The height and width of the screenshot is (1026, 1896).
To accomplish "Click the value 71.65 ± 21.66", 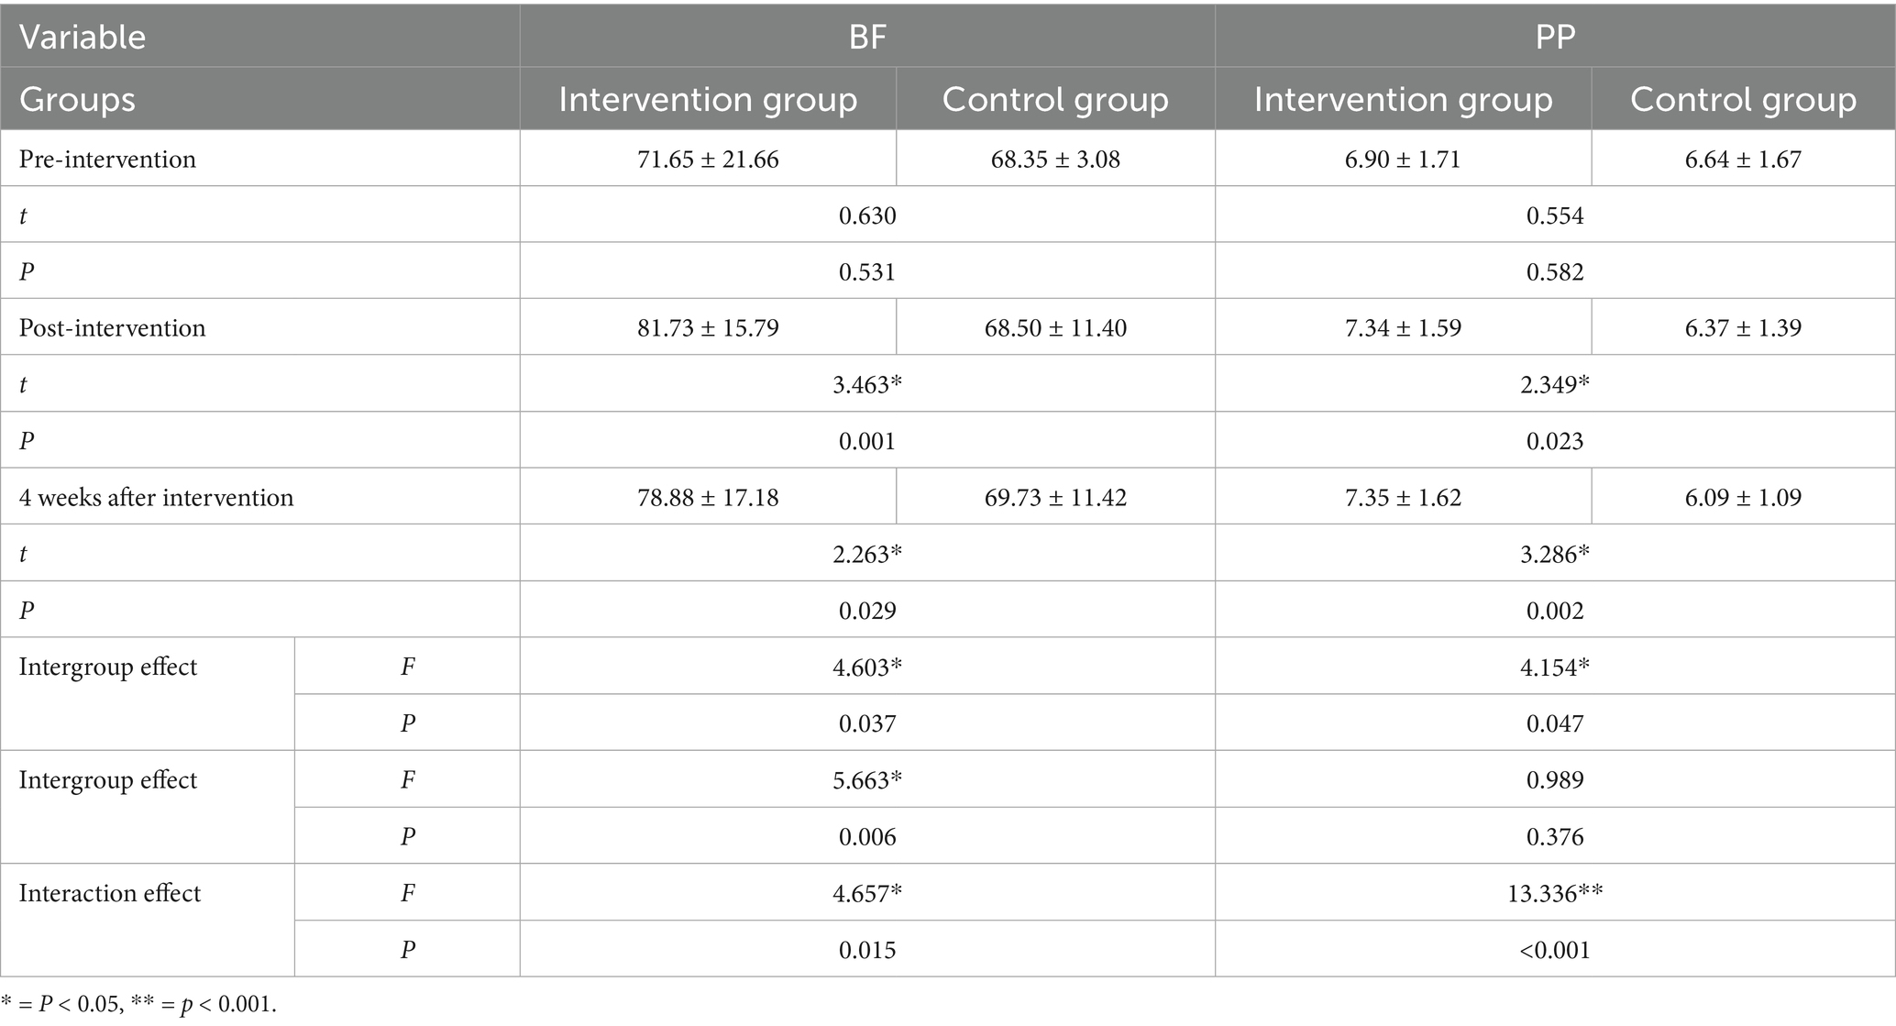I will [x=708, y=160].
